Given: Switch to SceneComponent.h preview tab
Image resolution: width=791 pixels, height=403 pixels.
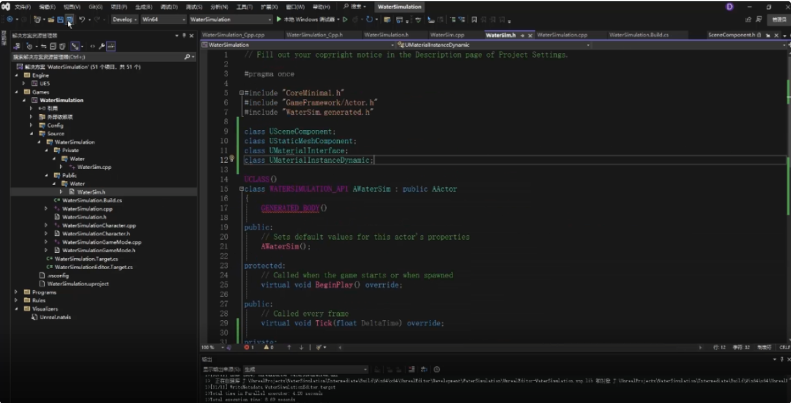Looking at the screenshot, I should pos(731,35).
